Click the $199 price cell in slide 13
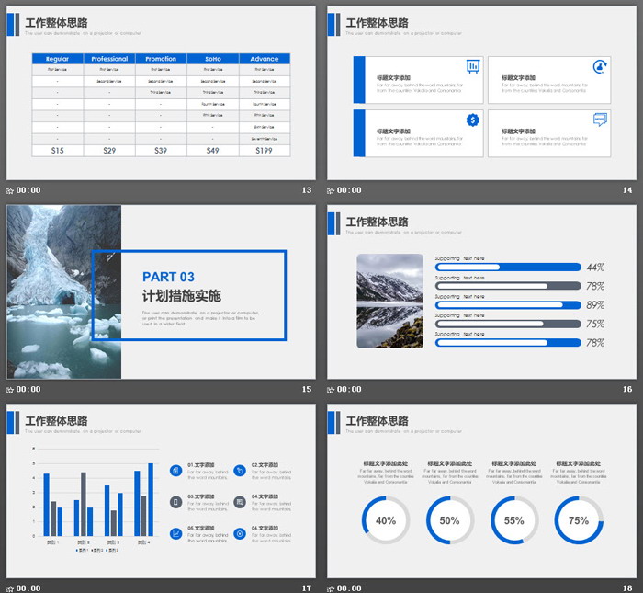 coord(265,151)
